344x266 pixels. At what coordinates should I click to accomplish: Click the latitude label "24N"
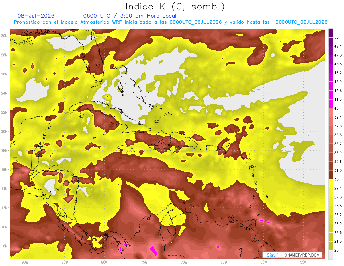4,93
